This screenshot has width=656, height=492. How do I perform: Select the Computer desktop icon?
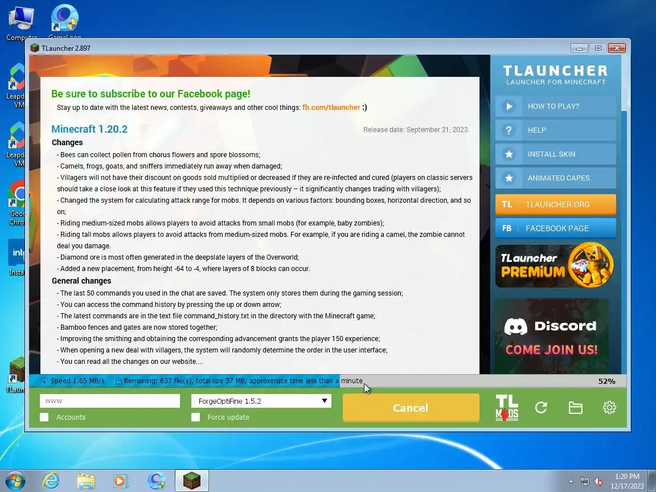coord(21,23)
